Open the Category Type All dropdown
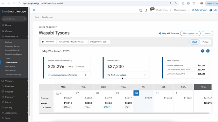This screenshot has height=122, width=218. (x=99, y=42)
